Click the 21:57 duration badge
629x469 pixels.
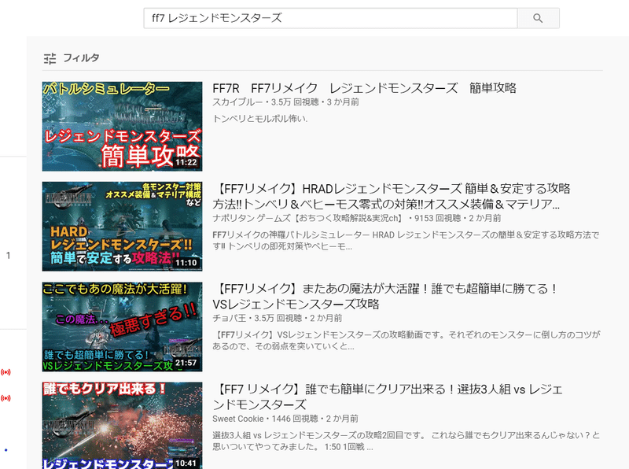[x=186, y=363]
